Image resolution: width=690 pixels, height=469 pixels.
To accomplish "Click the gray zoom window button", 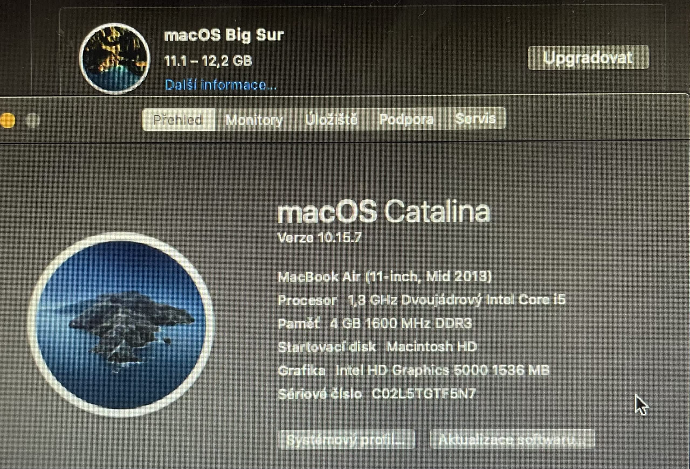I will point(32,120).
